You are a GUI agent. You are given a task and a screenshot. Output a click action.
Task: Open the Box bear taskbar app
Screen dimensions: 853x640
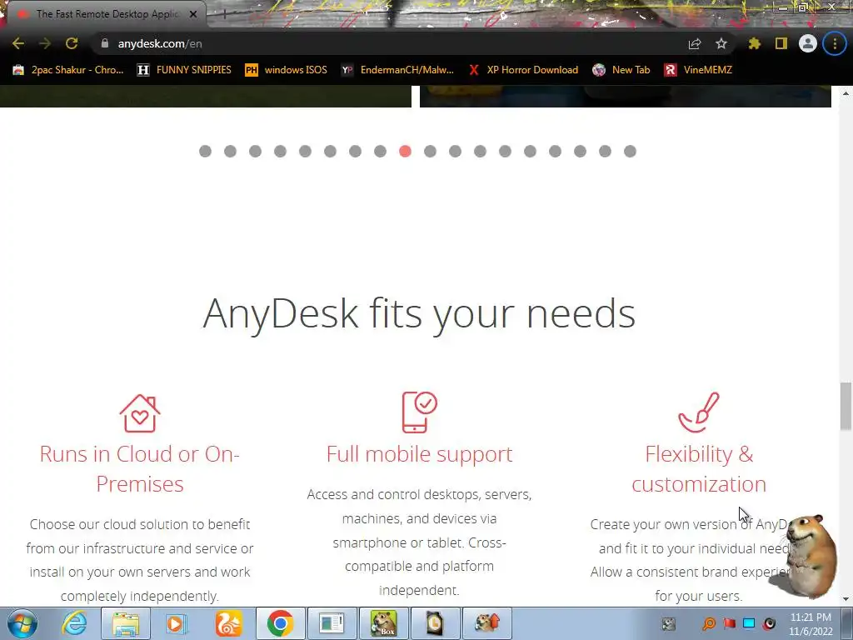(x=383, y=623)
